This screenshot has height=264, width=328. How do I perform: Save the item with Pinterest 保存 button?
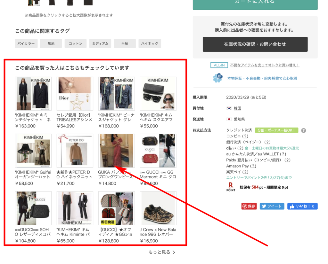pyautogui.click(x=249, y=206)
